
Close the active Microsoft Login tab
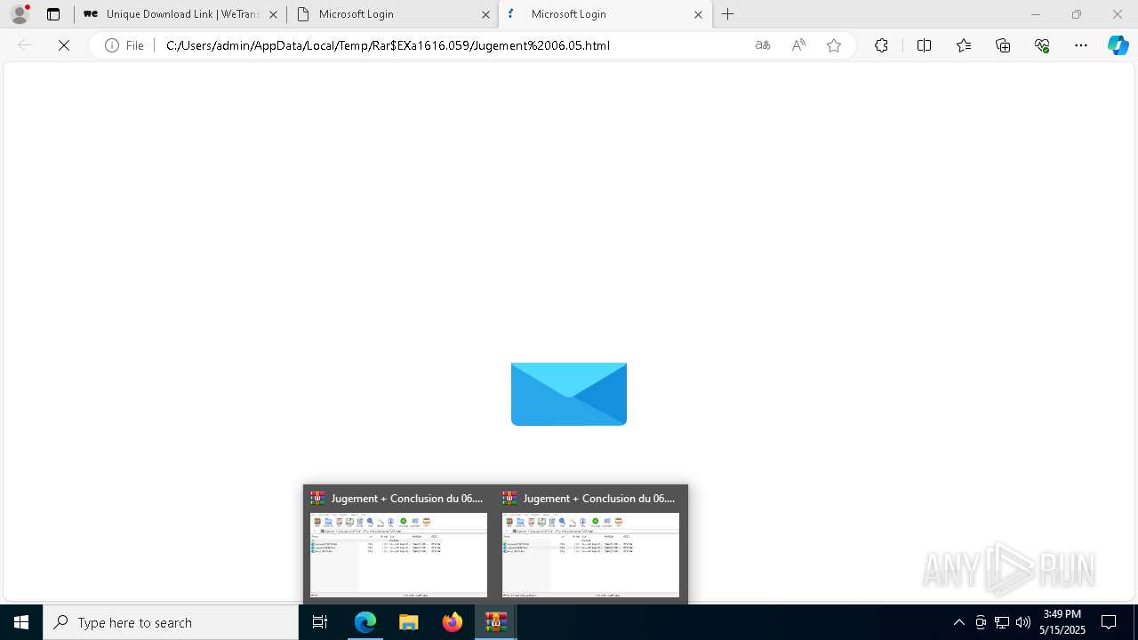tap(698, 14)
